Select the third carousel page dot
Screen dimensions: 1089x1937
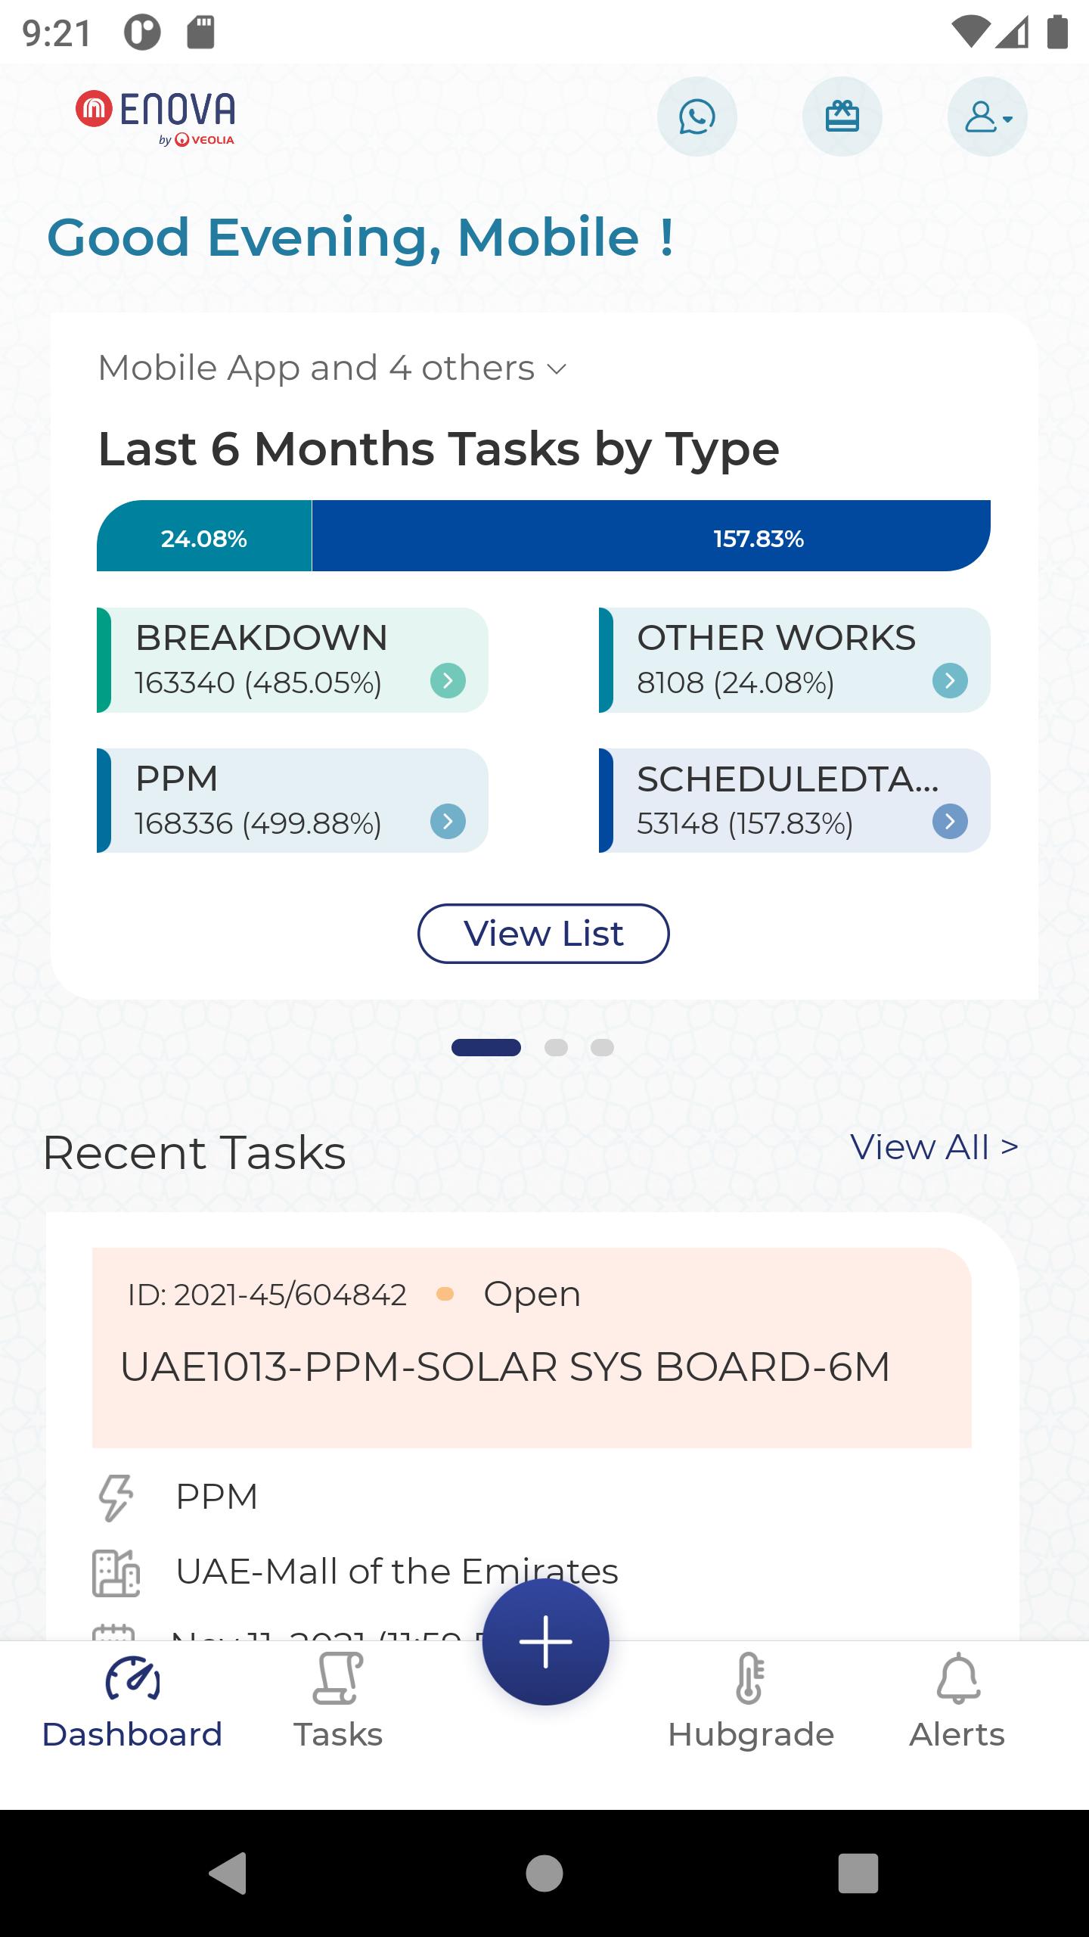pos(602,1047)
